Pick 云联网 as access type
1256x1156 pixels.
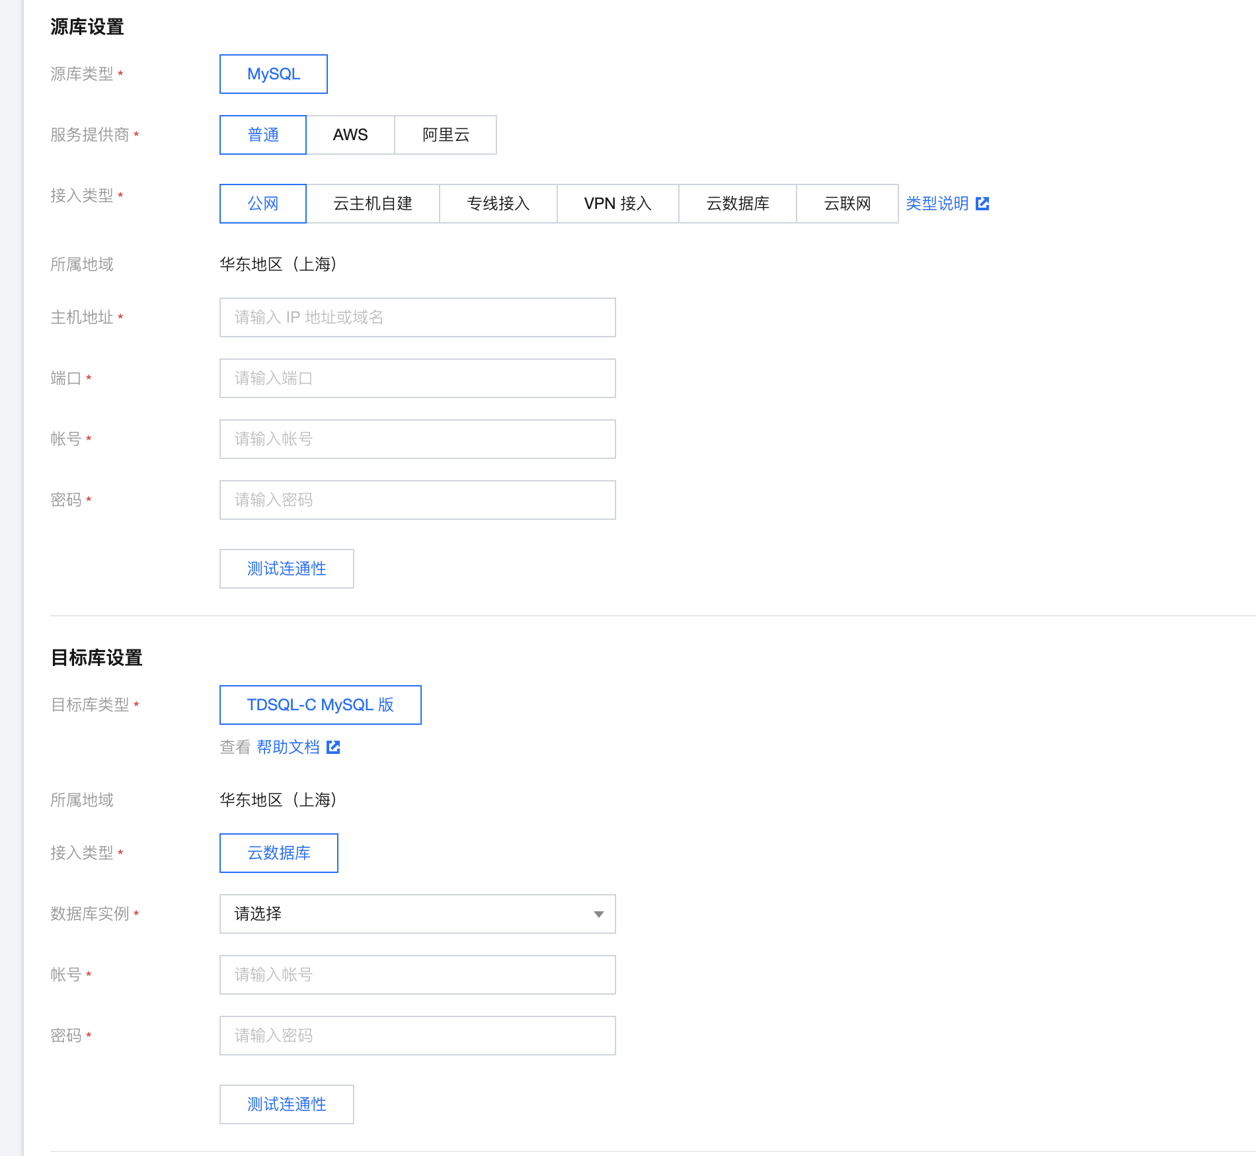tap(847, 204)
